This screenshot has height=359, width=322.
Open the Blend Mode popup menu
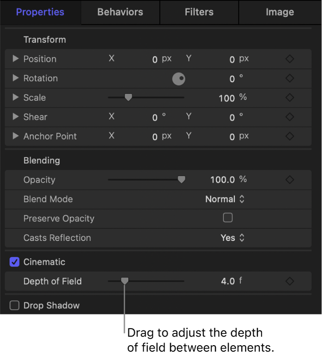(x=225, y=199)
